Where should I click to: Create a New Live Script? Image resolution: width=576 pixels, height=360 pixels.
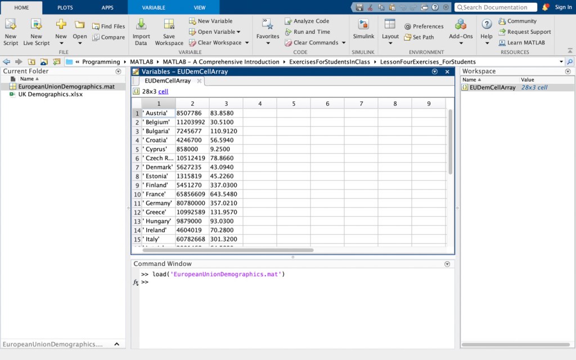tap(36, 32)
